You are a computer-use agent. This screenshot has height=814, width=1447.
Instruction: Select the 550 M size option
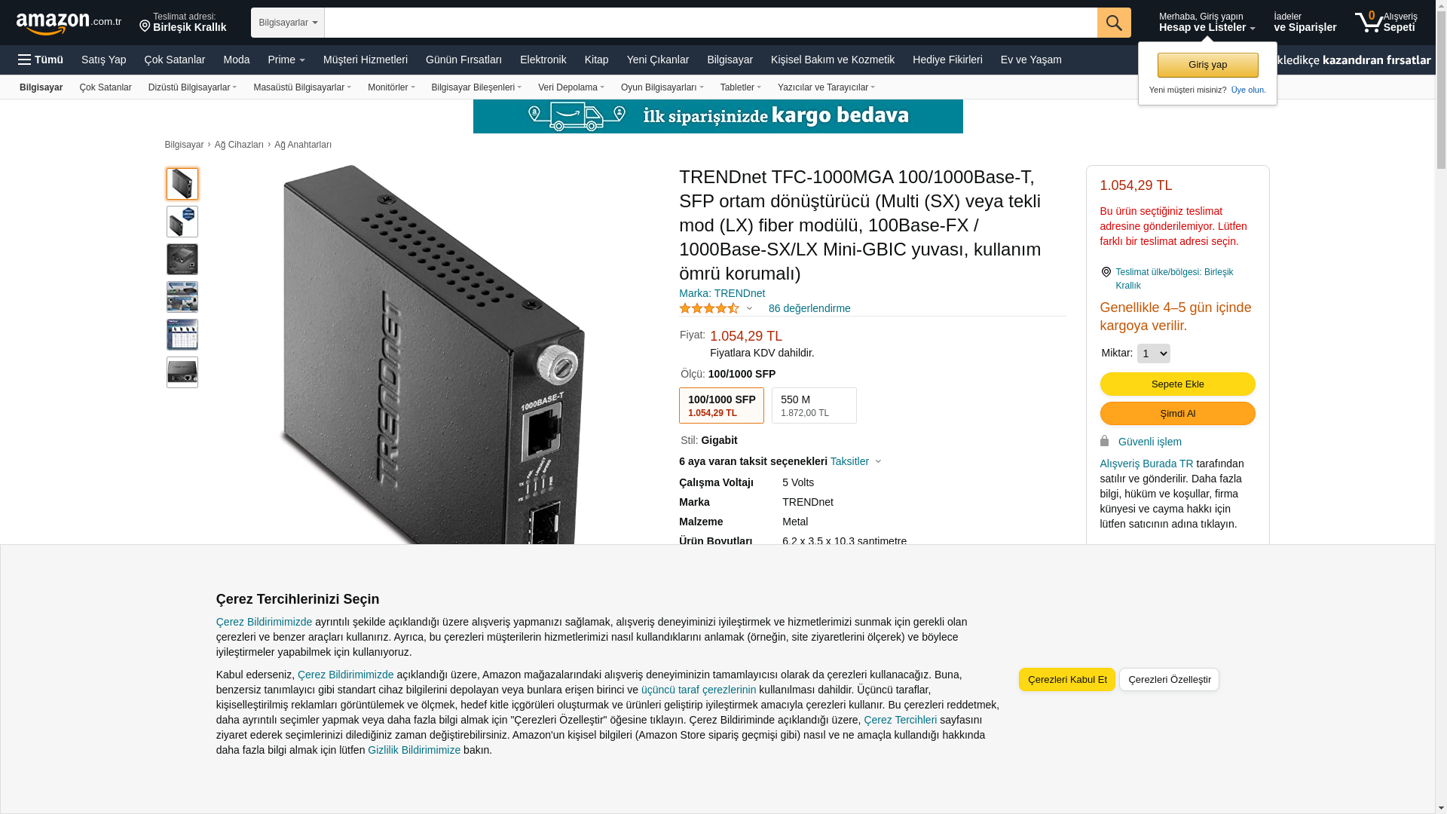point(814,405)
